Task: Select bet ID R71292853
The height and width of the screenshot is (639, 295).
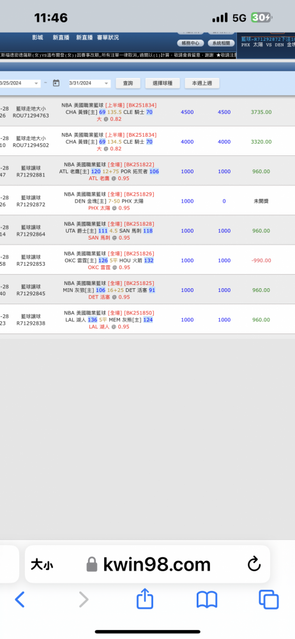Action: 31,264
